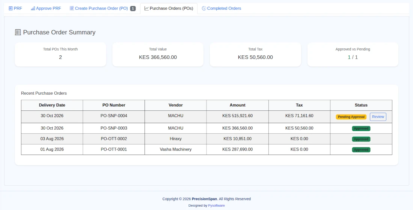The width and height of the screenshot is (413, 210).
Task: Click the amount KES 10,851.00
Action: tap(238, 139)
